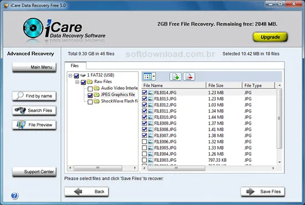The height and width of the screenshot is (205, 305).
Task: Click the iCare disc logo
Action: click(x=33, y=28)
